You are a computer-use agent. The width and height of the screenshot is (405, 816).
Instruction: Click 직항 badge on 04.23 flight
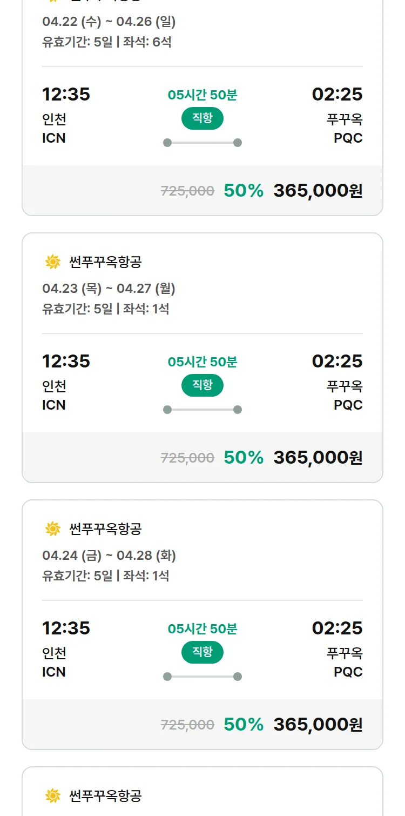(202, 385)
